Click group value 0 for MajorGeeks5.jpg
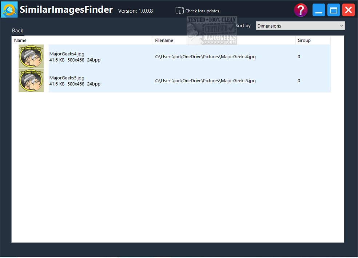The height and width of the screenshot is (258, 358). (299, 80)
